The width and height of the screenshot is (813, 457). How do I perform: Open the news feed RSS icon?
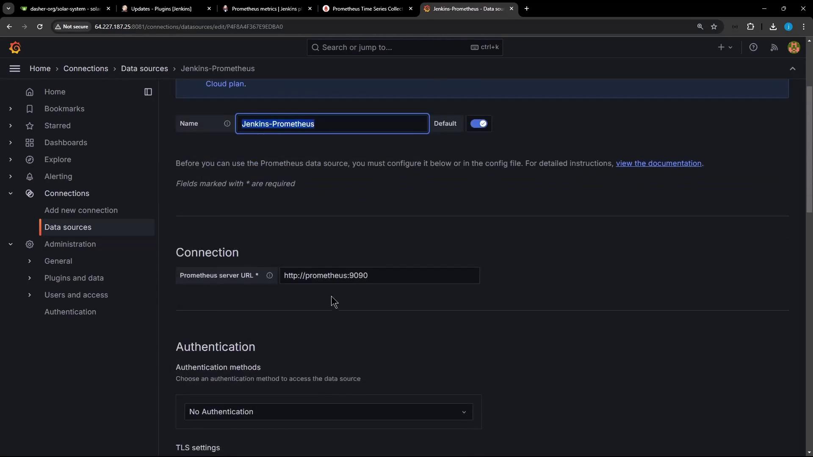[x=774, y=47]
